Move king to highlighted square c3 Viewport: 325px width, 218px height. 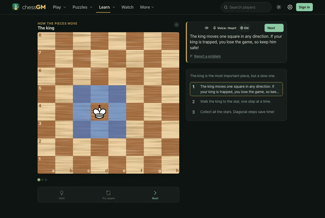coord(82,130)
